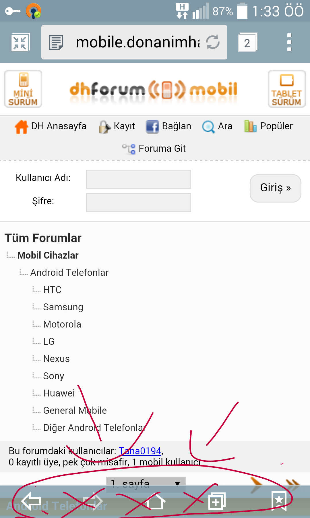The image size is (310, 518).
Task: Switch to Tablet Sürüm version
Action: click(x=286, y=89)
